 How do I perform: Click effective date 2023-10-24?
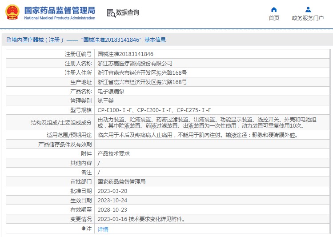[x=112, y=201]
